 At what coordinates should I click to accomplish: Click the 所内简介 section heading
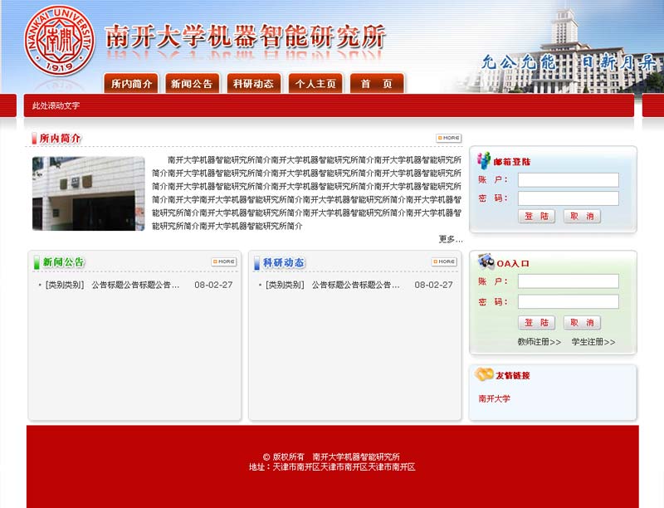tap(60, 138)
